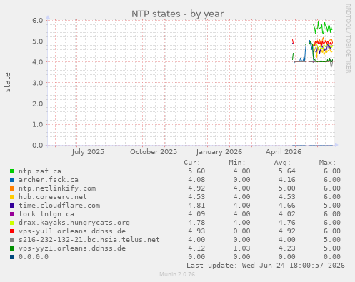
Task: Select the vps-yul1.orleans.ddnss.de legend label
Action: pyautogui.click(x=72, y=231)
